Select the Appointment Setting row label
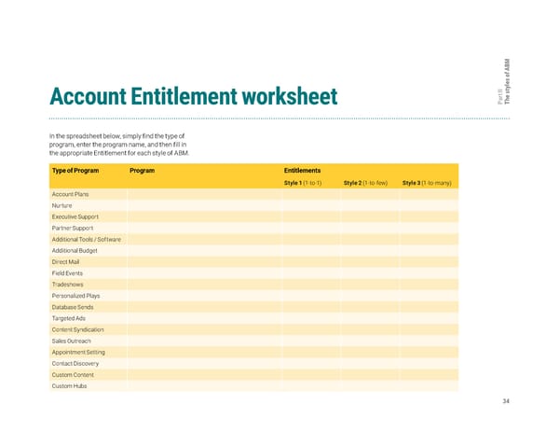Screen dimensions: 559x432 (x=78, y=352)
